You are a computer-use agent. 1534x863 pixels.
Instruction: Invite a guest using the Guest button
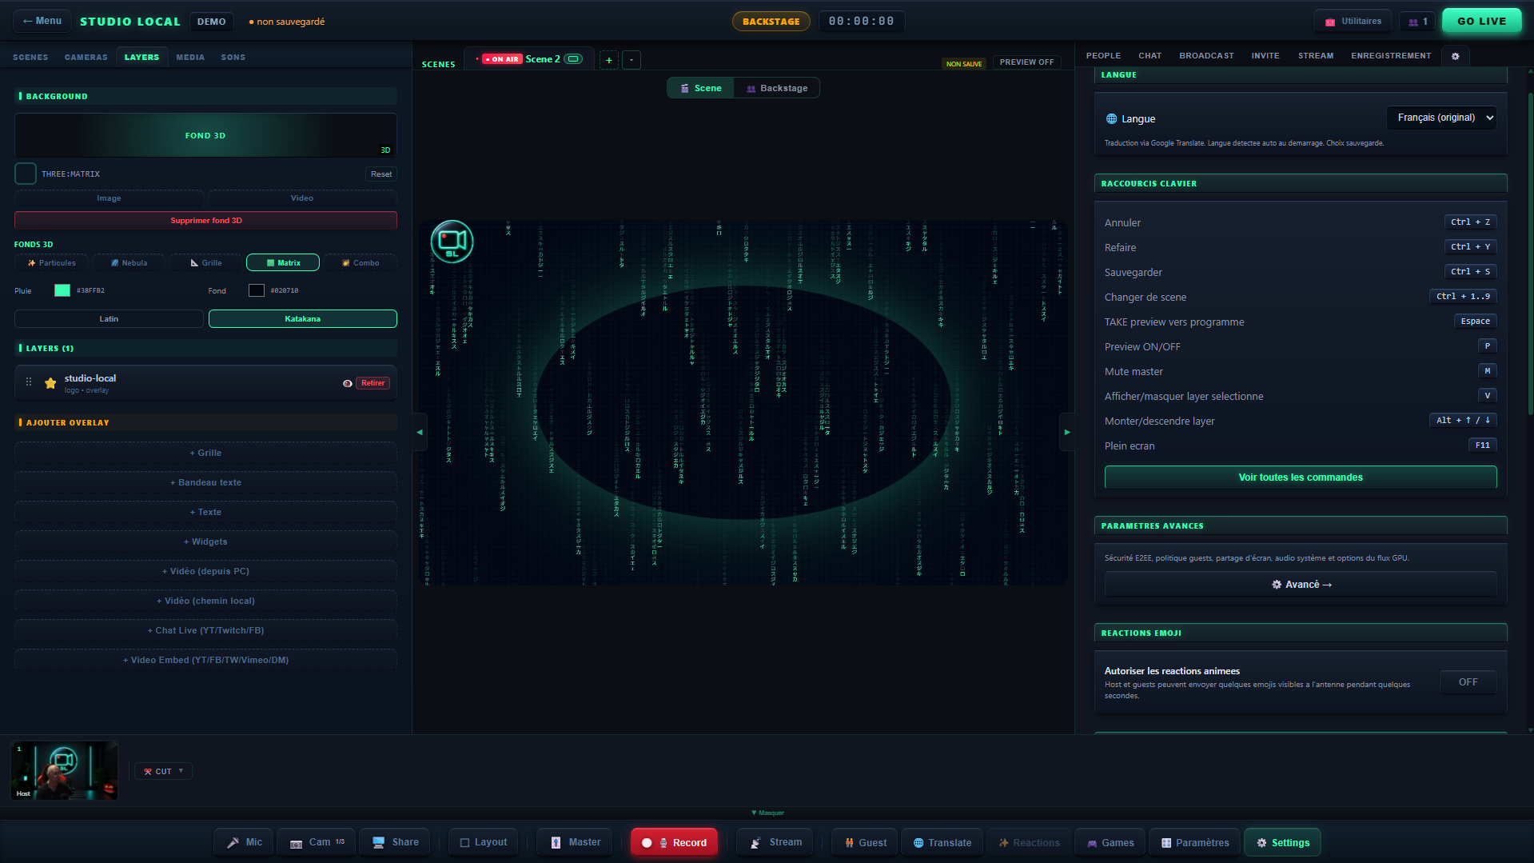tap(866, 842)
